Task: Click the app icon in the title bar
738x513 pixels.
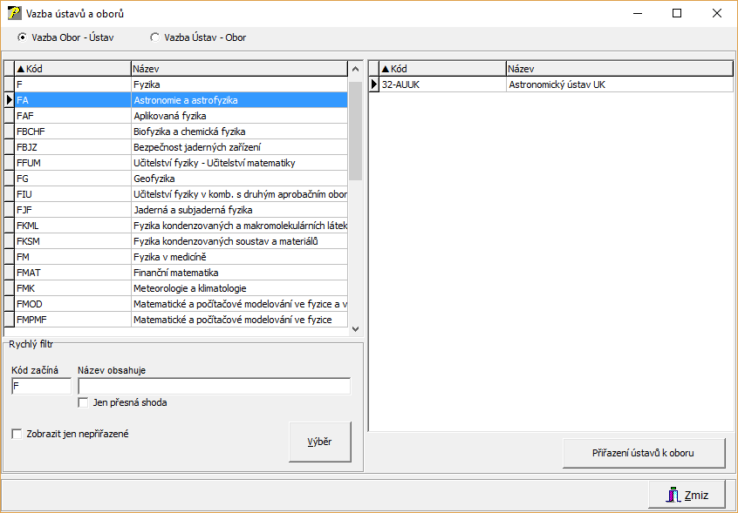Action: [x=14, y=13]
